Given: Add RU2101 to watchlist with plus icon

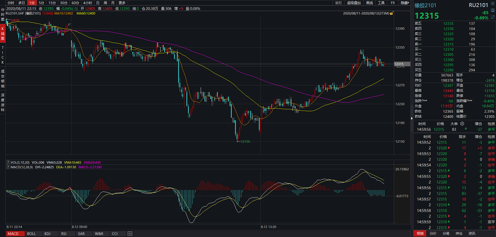Looking at the screenshot, I should coord(493,3).
